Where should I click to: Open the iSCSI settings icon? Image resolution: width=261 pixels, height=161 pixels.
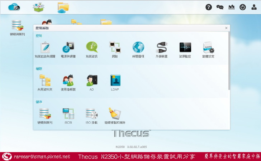click(68, 116)
